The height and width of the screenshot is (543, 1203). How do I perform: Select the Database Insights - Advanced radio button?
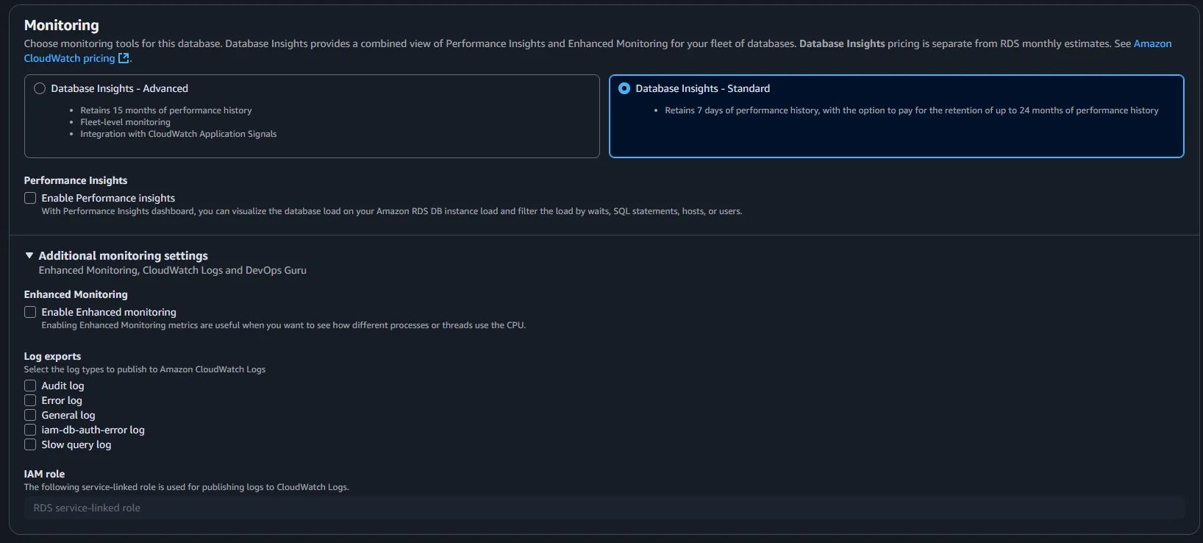click(x=40, y=88)
